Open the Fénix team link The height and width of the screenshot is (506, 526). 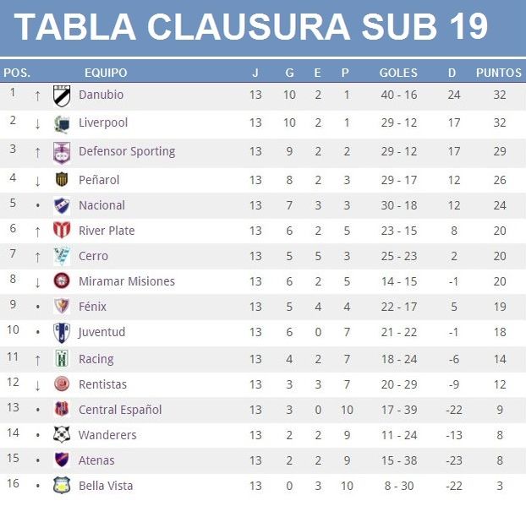92,307
